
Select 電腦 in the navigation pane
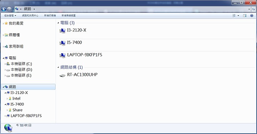click(x=12, y=58)
